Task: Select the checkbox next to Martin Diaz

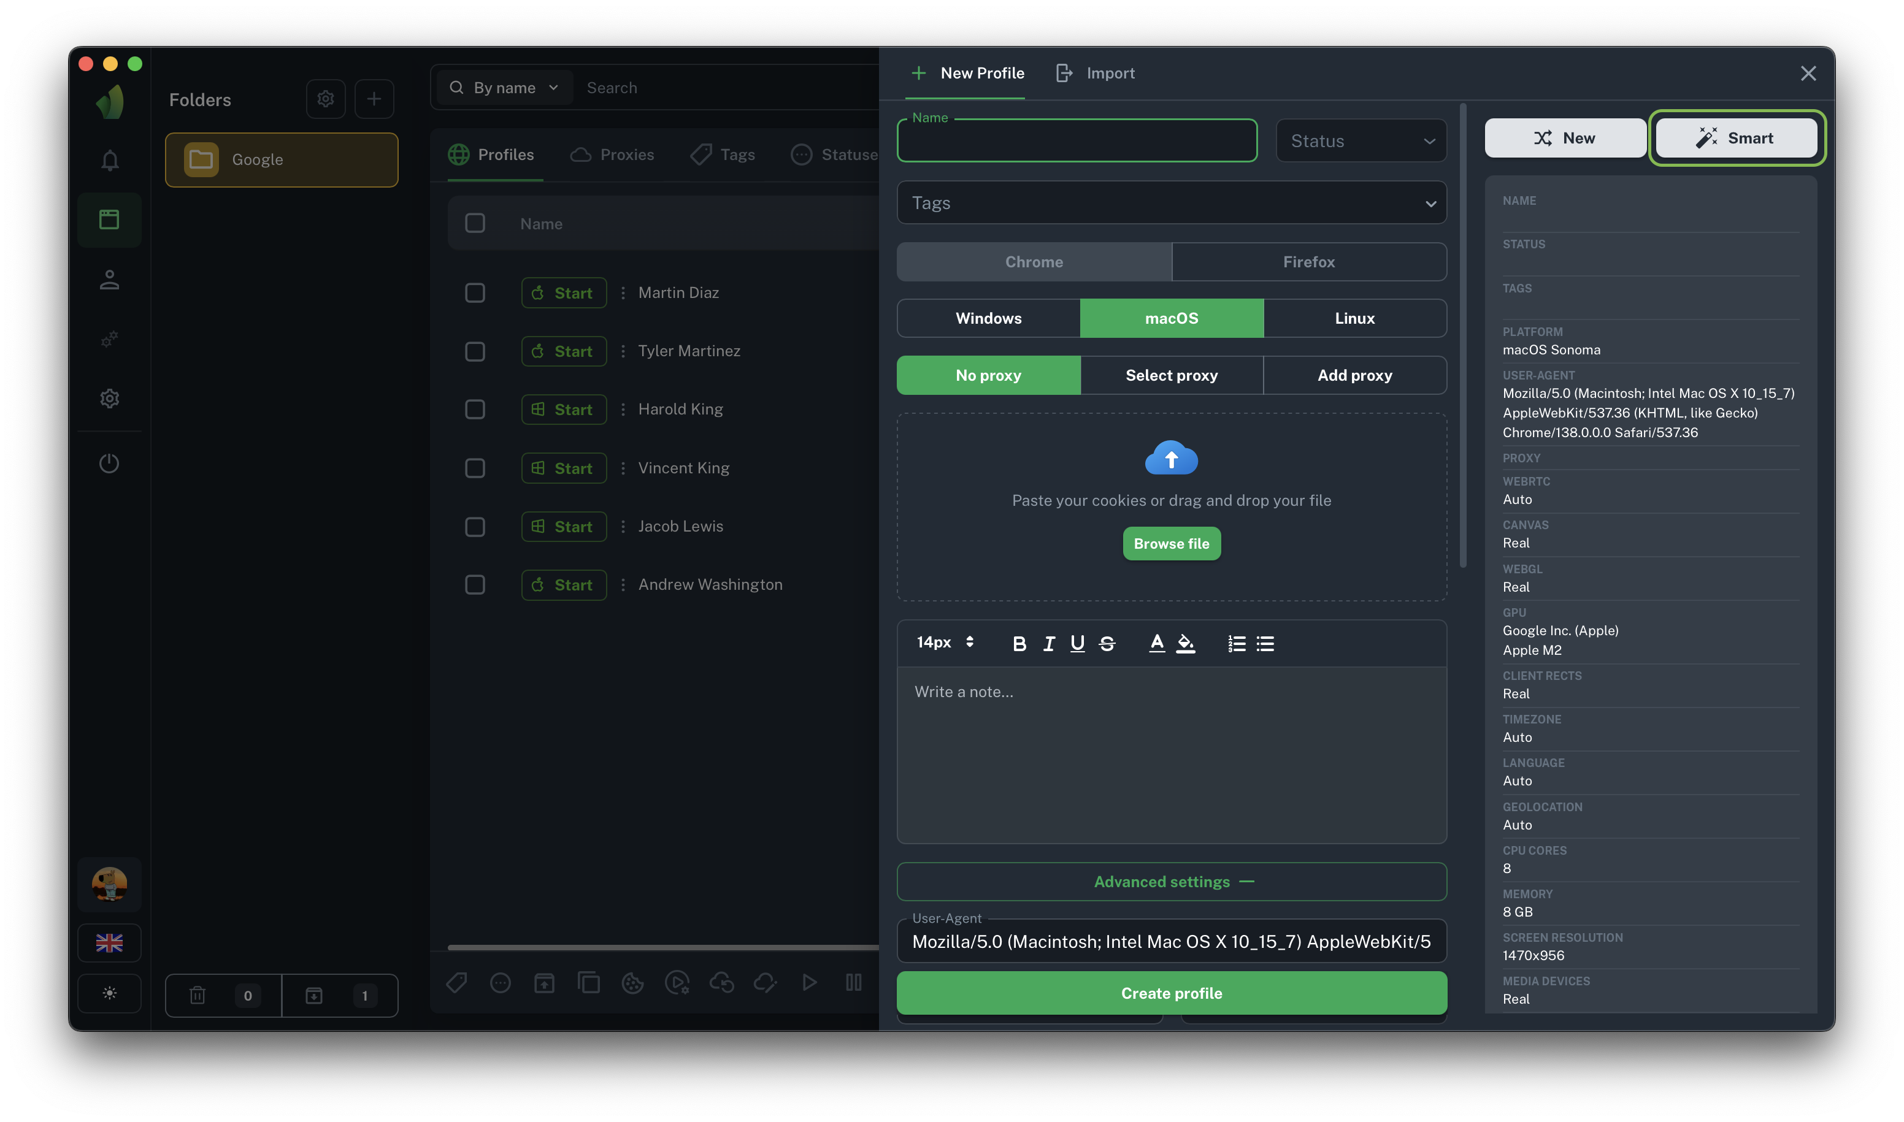Action: pyautogui.click(x=475, y=292)
